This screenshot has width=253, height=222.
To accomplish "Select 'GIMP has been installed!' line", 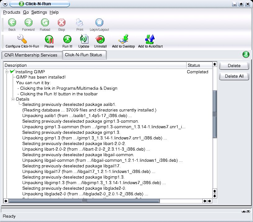I will point(41,77).
